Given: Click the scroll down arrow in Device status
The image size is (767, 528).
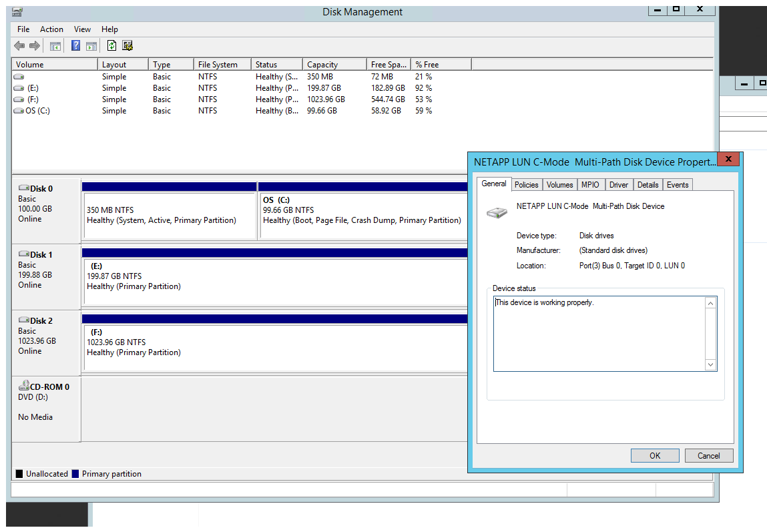Looking at the screenshot, I should (x=711, y=364).
